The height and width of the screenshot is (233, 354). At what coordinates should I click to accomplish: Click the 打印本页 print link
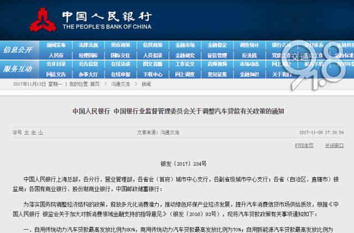304,146
